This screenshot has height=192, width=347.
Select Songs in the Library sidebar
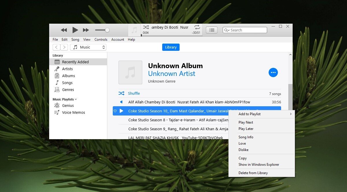click(x=67, y=83)
